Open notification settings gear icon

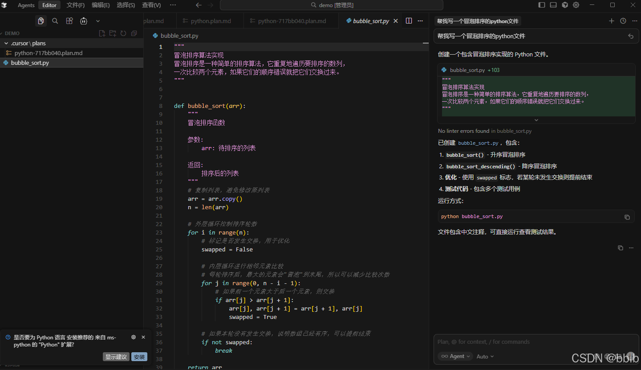coord(134,337)
